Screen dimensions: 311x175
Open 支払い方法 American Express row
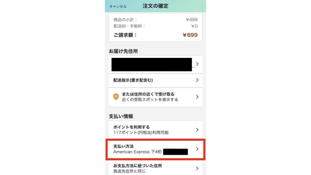coord(155,149)
